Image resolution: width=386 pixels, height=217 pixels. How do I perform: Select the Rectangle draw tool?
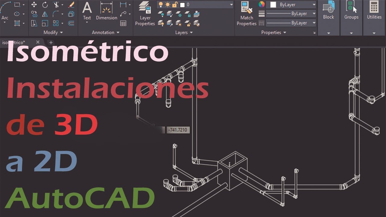[17, 5]
